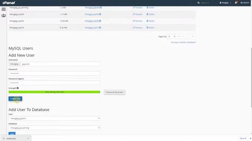Expand the installer.php download options chevron
This screenshot has height=141, width=252.
(x=28, y=139)
